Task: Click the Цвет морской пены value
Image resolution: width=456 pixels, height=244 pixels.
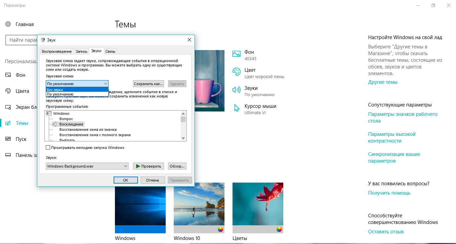Action: click(x=264, y=76)
